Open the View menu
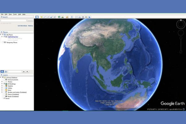 point(10,14)
